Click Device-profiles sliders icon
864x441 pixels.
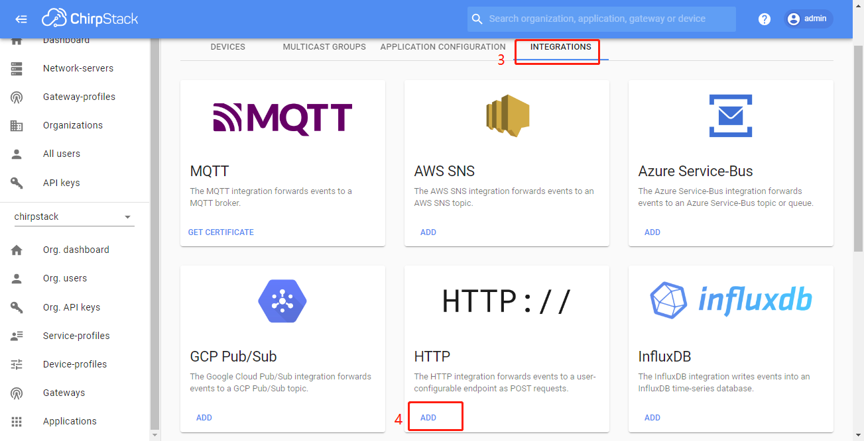click(x=17, y=364)
